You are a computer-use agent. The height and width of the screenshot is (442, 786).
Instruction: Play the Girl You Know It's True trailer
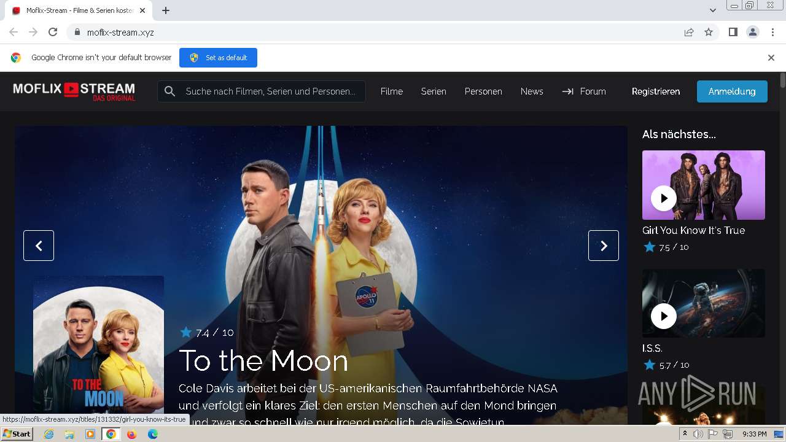pyautogui.click(x=664, y=198)
